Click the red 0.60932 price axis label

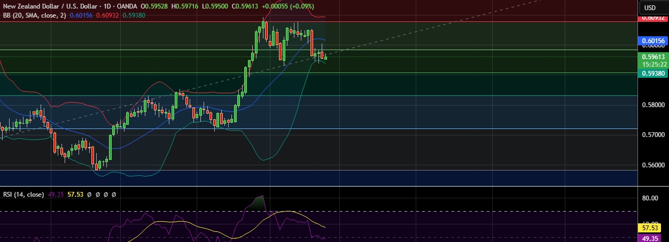654,19
